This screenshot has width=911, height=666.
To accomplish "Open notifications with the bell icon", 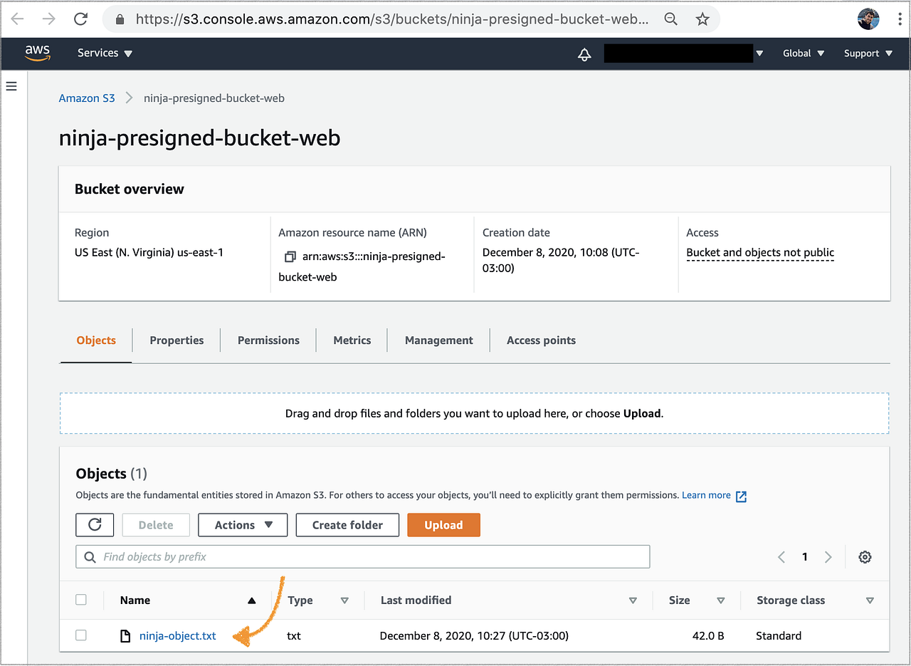I will (584, 53).
